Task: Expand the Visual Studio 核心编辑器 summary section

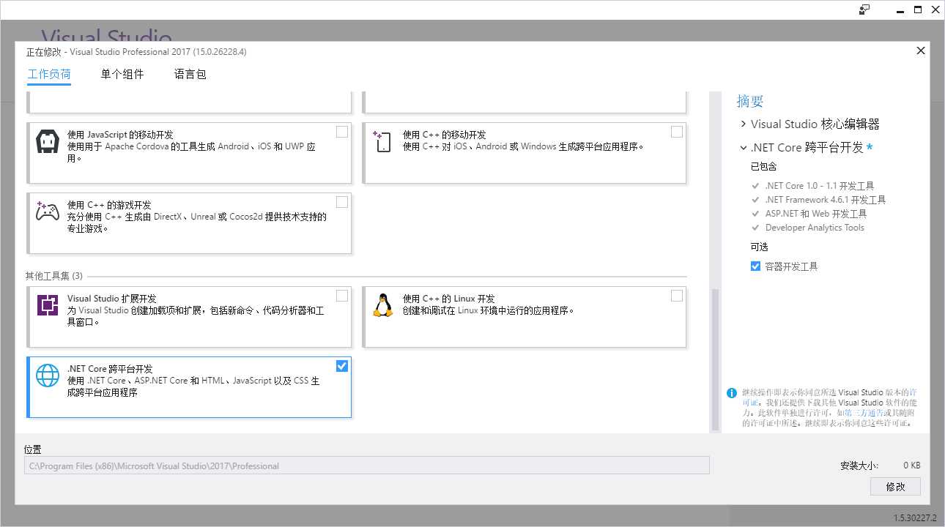Action: pos(744,124)
